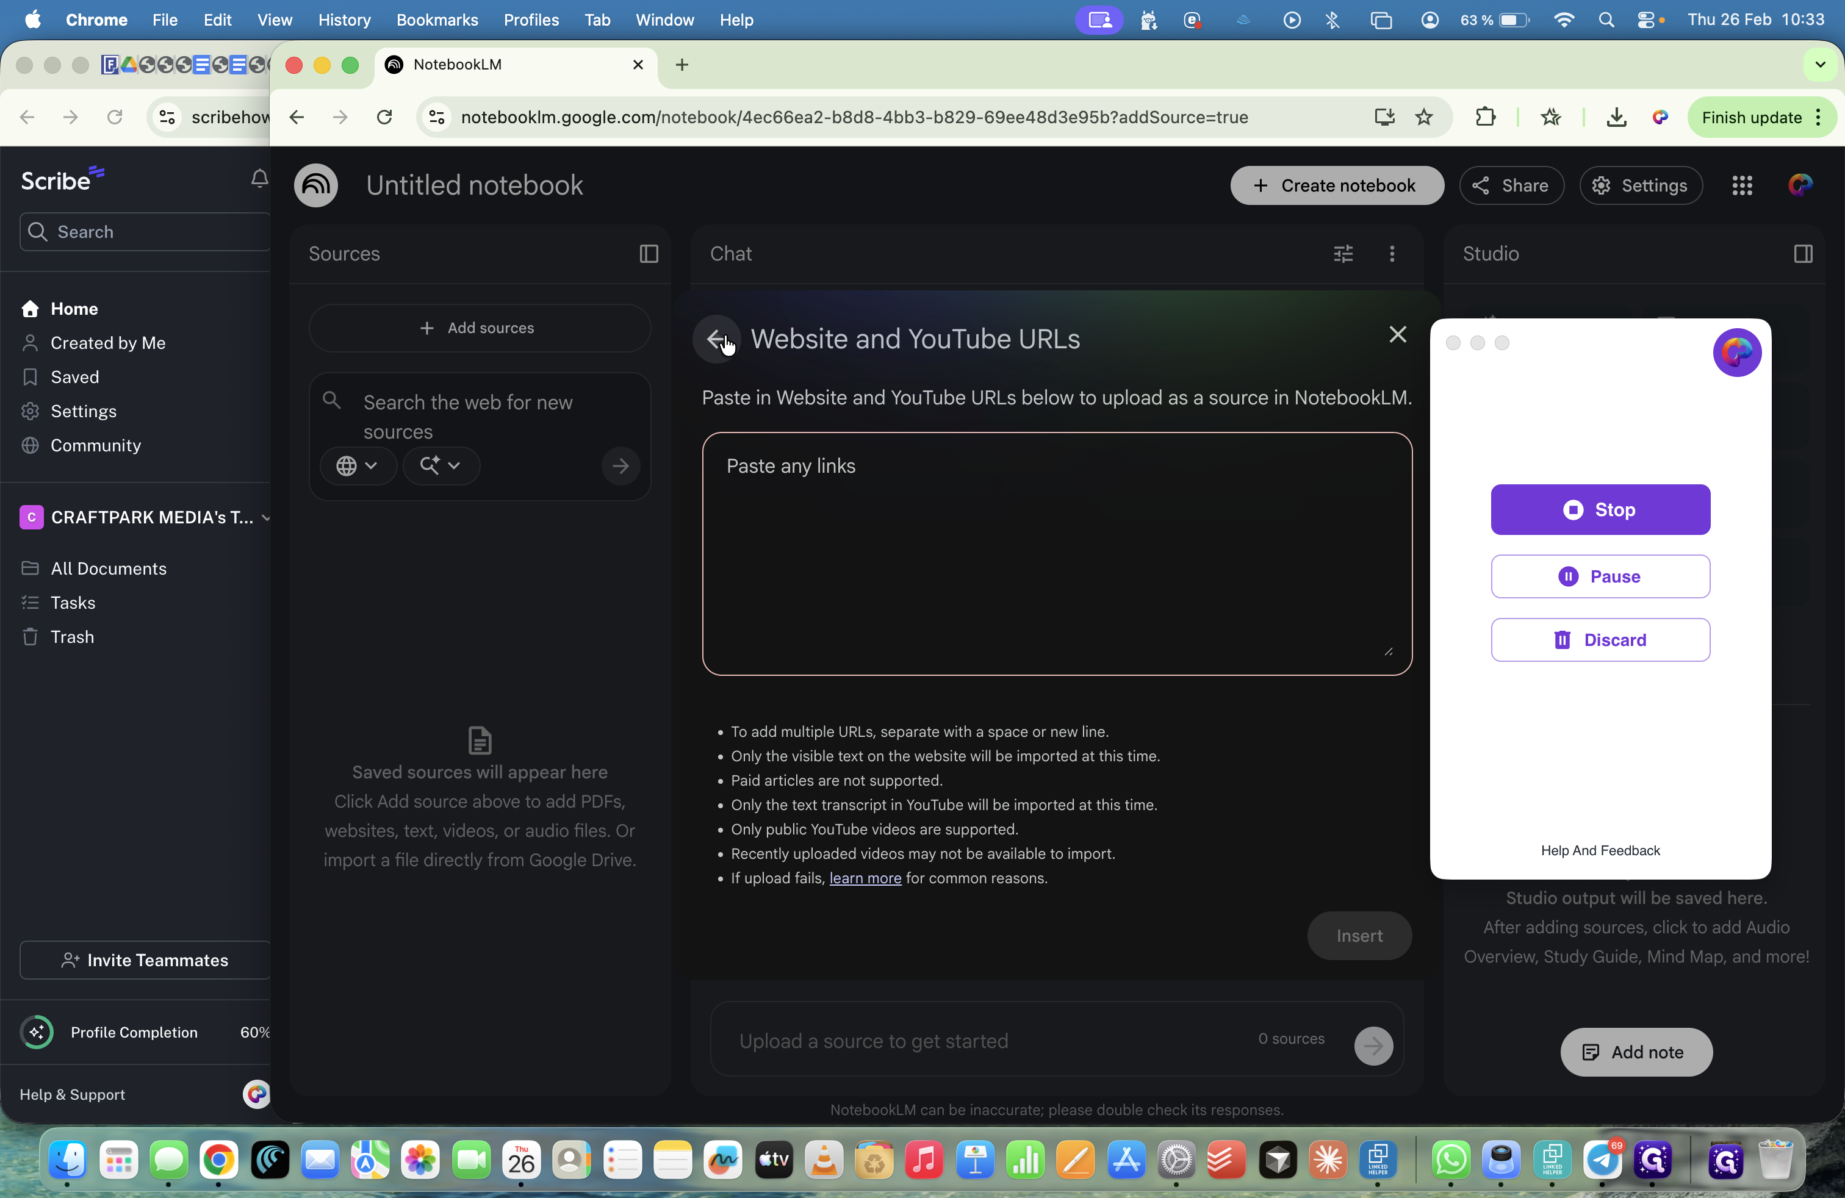
Task: Open the Chat three-dot options menu
Action: 1392,254
